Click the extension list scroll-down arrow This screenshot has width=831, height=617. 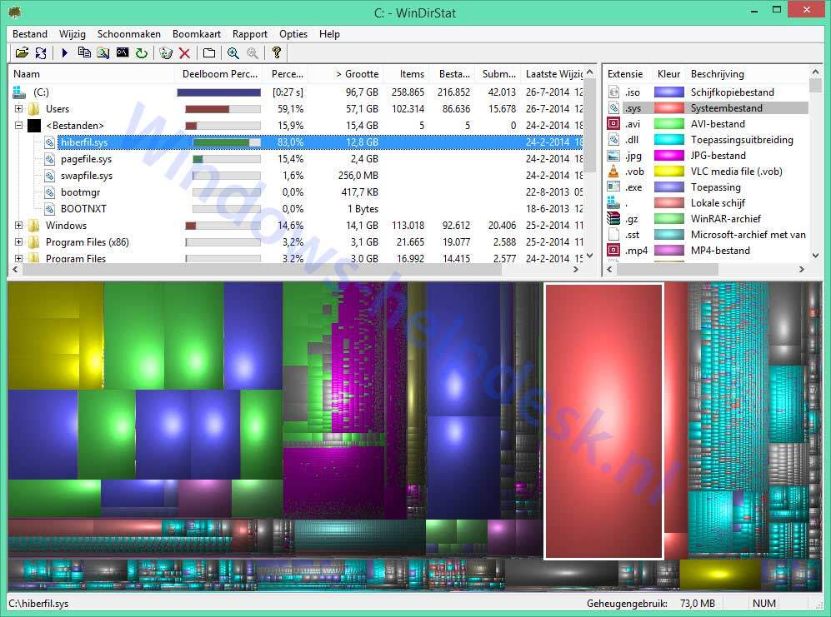[816, 256]
